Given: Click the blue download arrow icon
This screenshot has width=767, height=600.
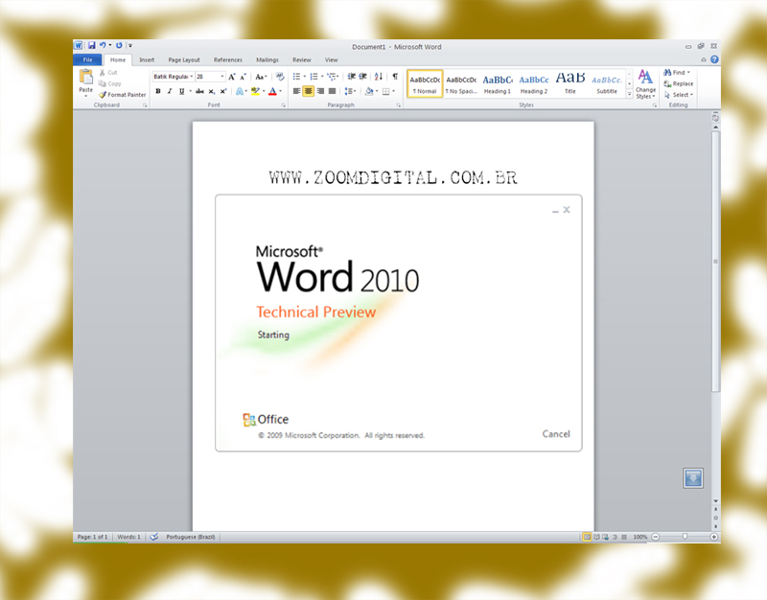Looking at the screenshot, I should [x=693, y=478].
